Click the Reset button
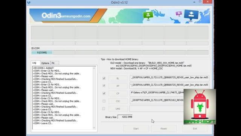Image resolution: width=241 pixels, height=136 pixels. coord(164,128)
